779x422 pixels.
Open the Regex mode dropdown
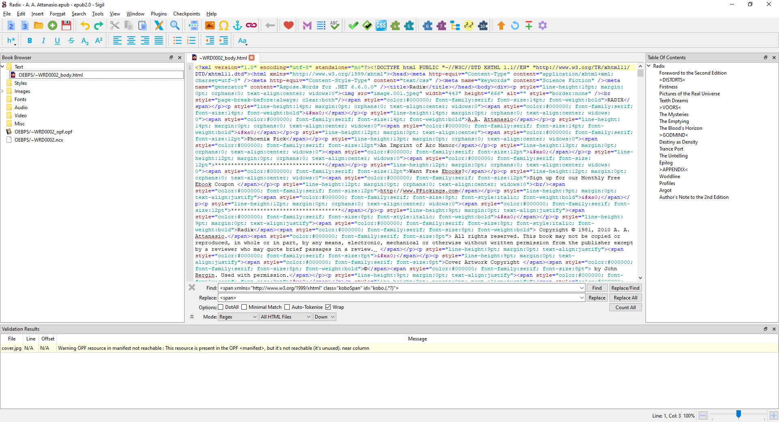238,317
